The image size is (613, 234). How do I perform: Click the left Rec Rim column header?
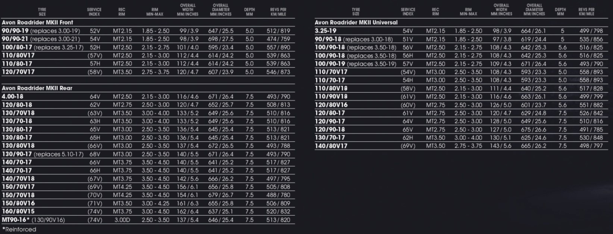point(122,12)
